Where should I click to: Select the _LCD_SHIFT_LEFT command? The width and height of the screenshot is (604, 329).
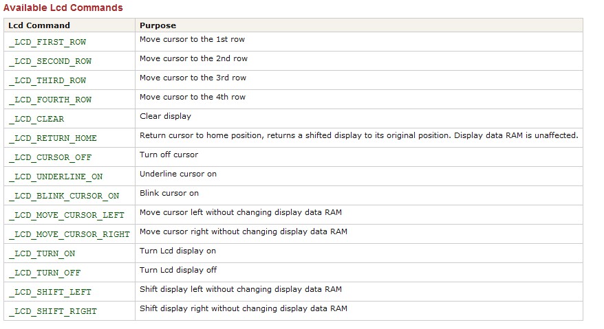click(x=50, y=292)
